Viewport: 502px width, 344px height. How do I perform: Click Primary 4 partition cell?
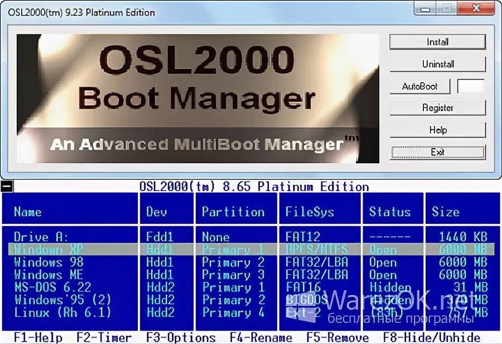[x=233, y=312]
